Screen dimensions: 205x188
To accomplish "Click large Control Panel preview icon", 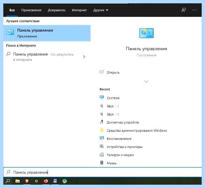I will tap(146, 33).
